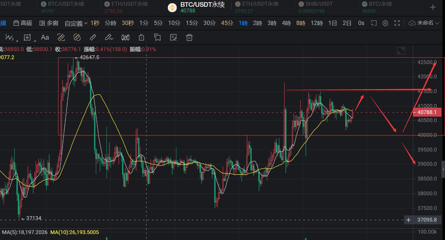This screenshot has height=240, width=445.
Task: Click the wave pattern drawing tool
Action: [10, 37]
